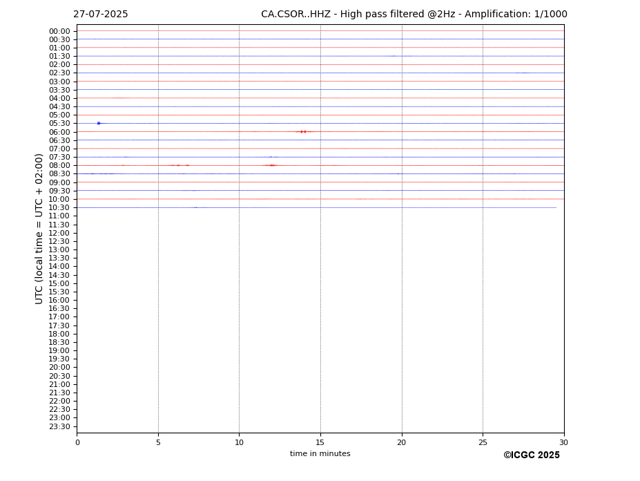Image resolution: width=640 pixels, height=481 pixels.
Task: Select the 18:00 row label
Action: [59, 334]
